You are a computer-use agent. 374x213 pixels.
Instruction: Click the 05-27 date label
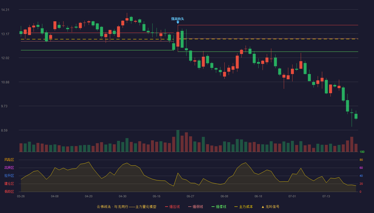coord(190,196)
